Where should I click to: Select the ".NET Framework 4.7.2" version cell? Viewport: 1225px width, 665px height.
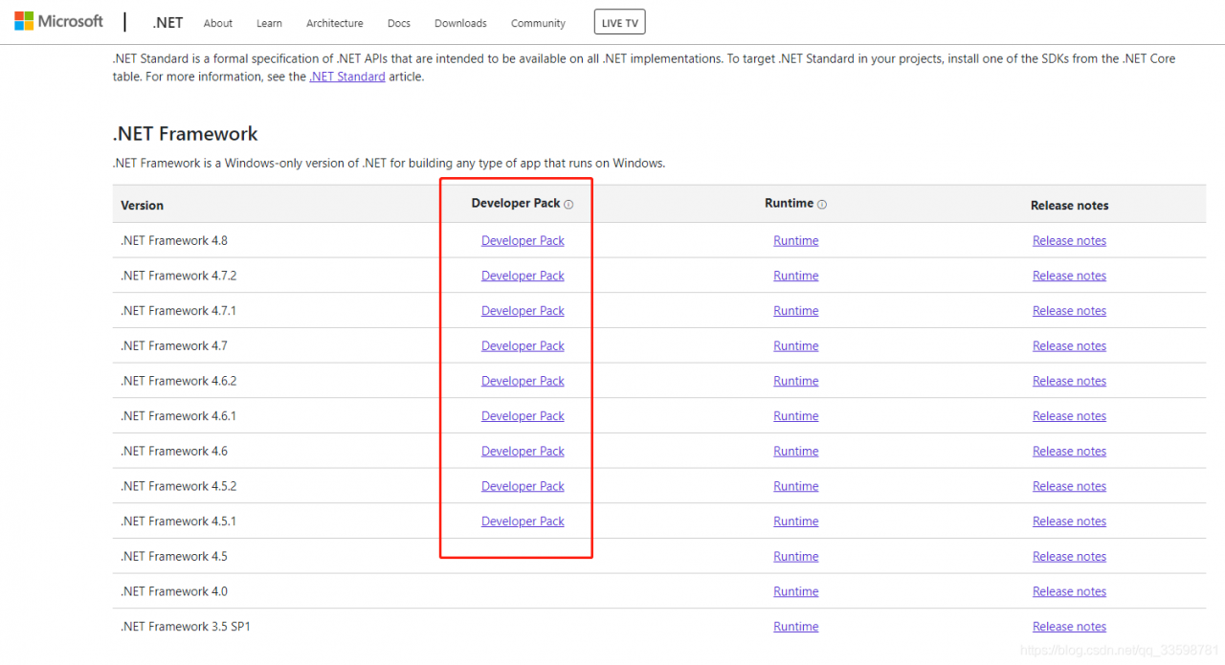[x=179, y=276]
